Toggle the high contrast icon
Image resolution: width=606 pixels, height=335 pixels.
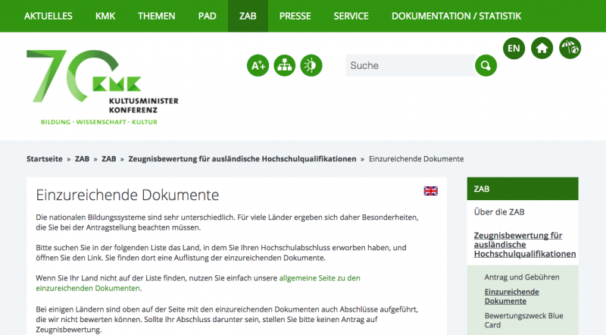[311, 66]
